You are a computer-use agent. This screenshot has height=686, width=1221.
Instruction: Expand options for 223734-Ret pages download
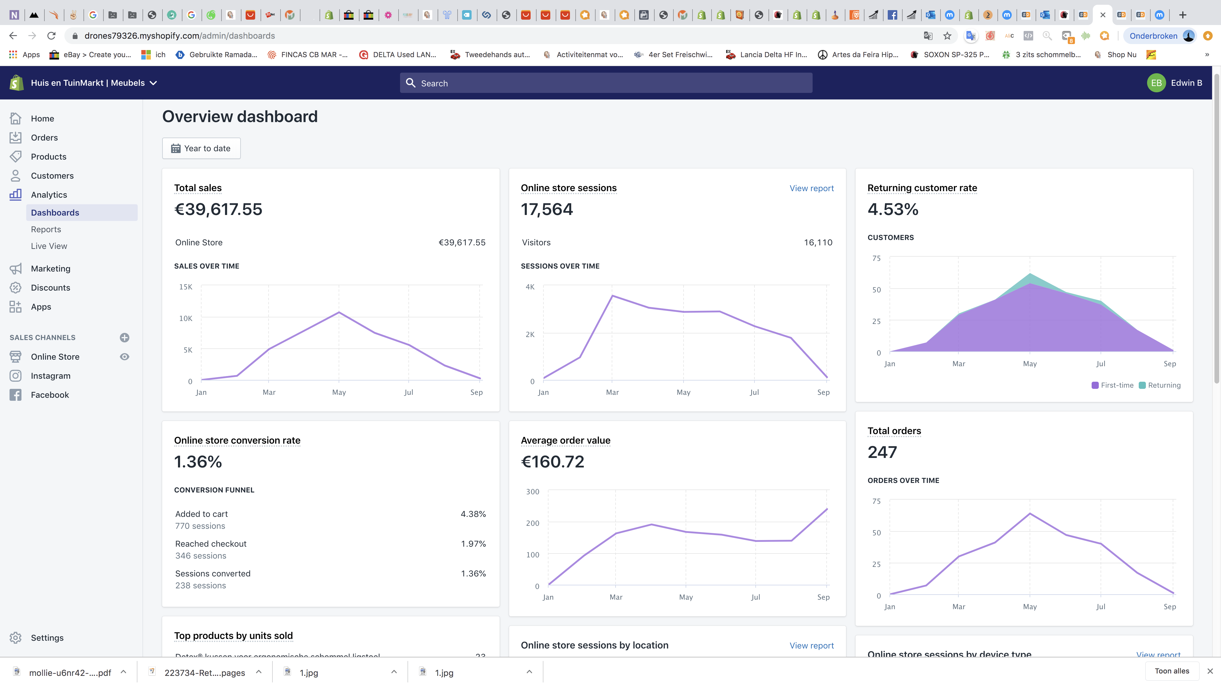(259, 672)
